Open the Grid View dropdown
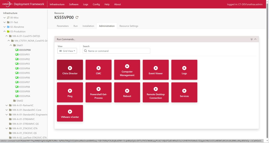The width and height of the screenshot is (269, 143). pyautogui.click(x=67, y=51)
